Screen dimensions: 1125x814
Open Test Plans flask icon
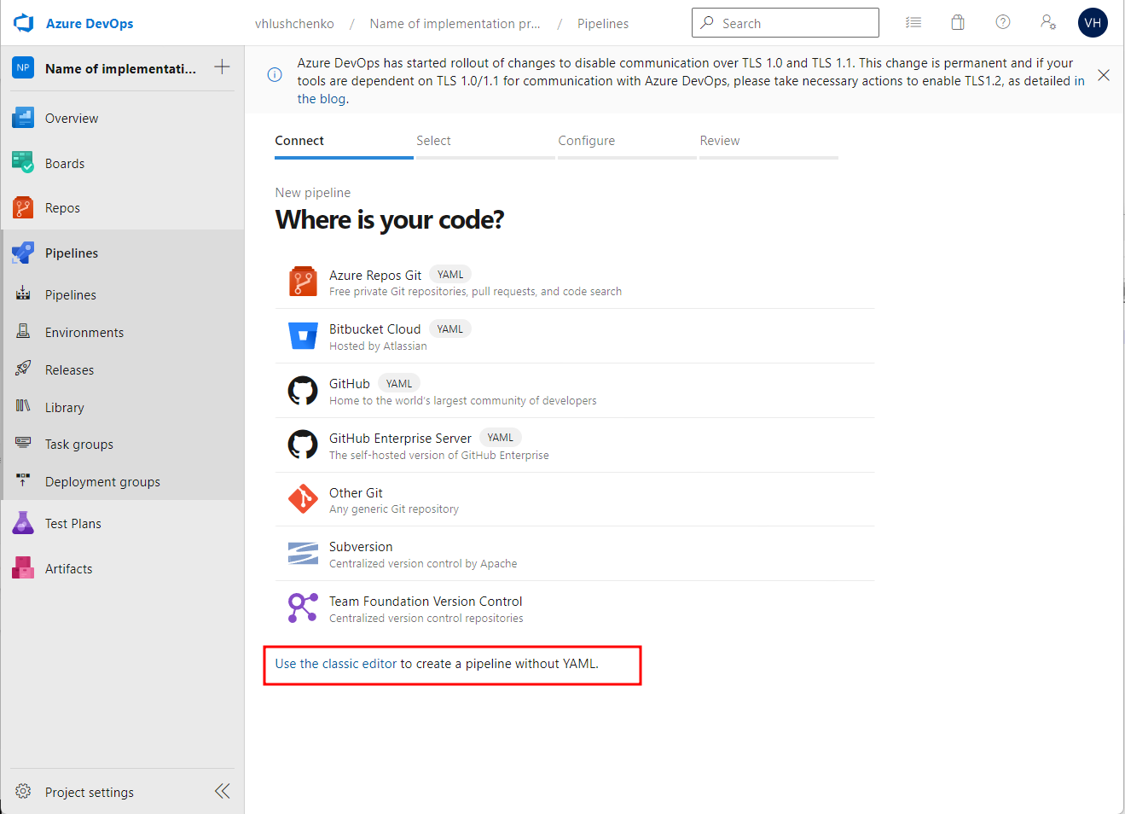point(23,523)
